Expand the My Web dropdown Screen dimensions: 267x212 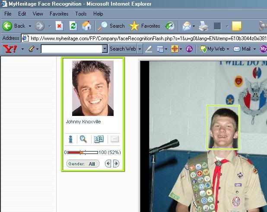[x=228, y=49]
